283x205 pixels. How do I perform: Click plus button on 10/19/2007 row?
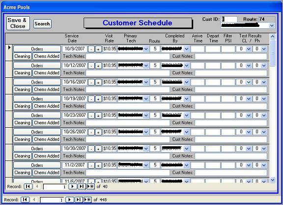[98, 99]
